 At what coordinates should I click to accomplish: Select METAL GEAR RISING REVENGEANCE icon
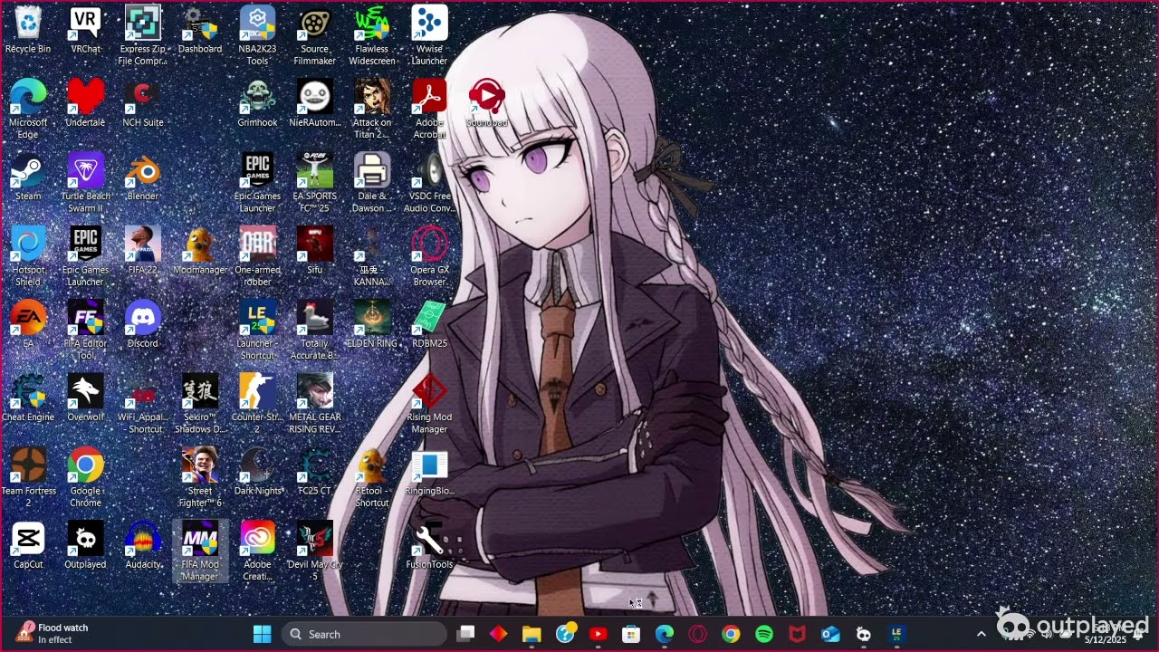(314, 403)
